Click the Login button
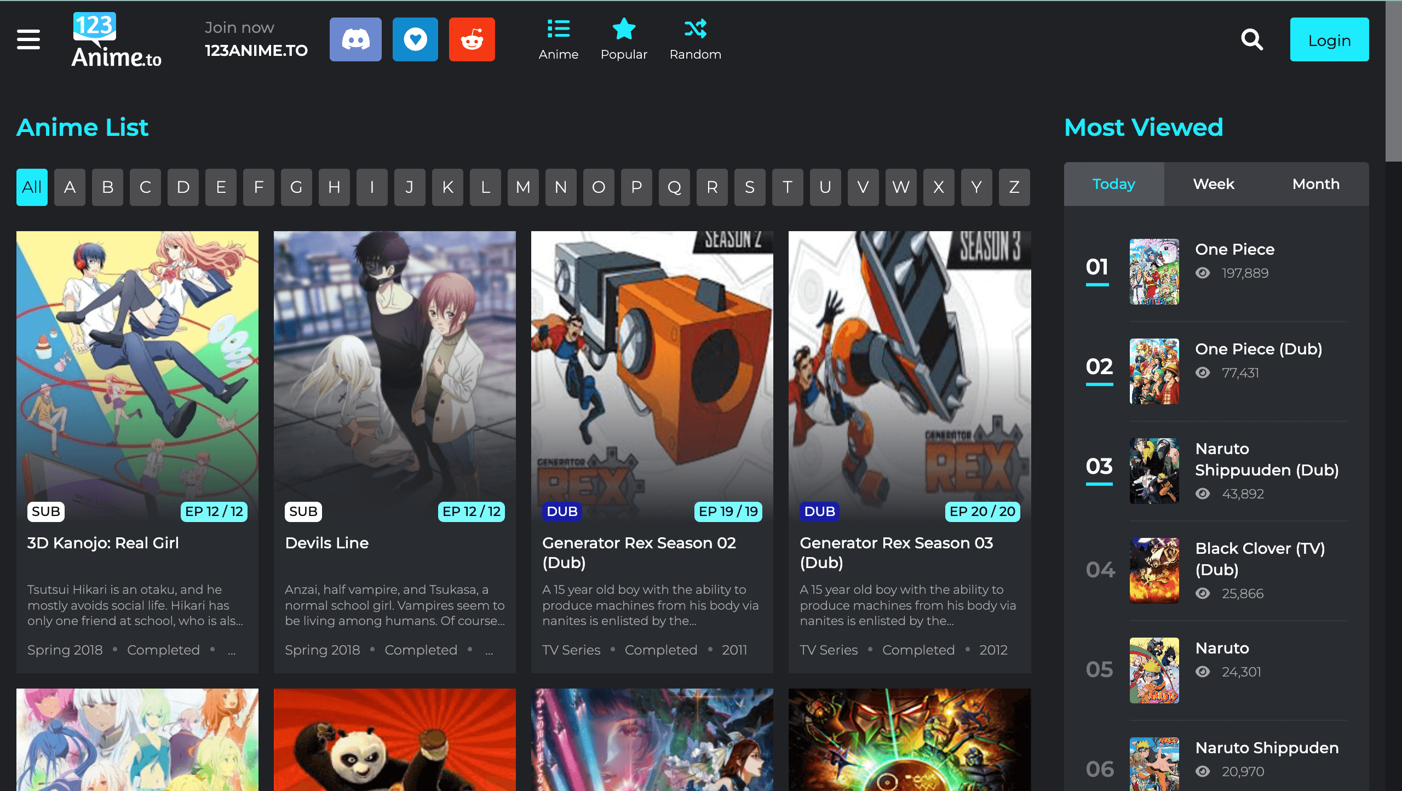This screenshot has width=1402, height=791. [x=1329, y=39]
